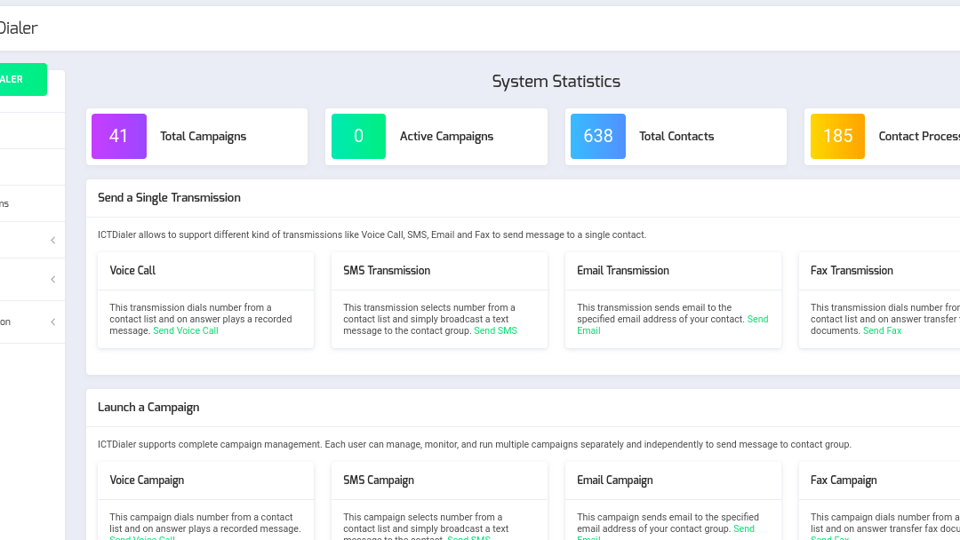Click the blue 638 Total Contacts badge
The height and width of the screenshot is (540, 960).
598,137
